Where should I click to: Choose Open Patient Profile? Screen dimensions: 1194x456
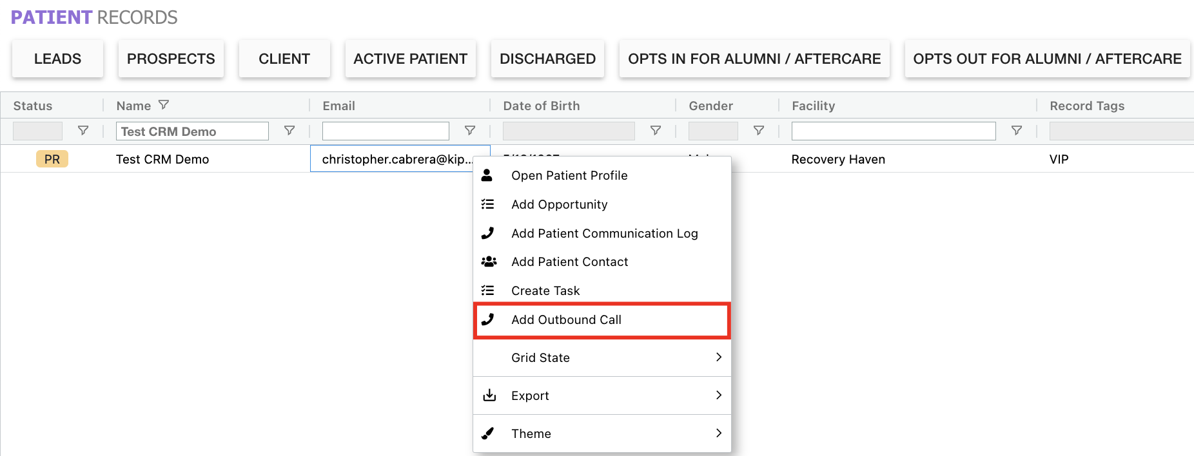[x=569, y=175]
